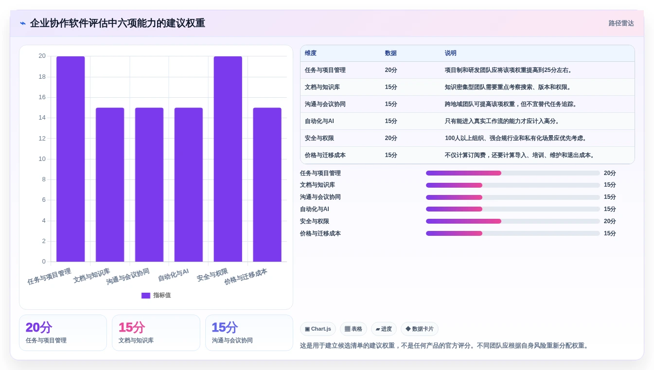Click the 说明 column header

[x=451, y=53]
